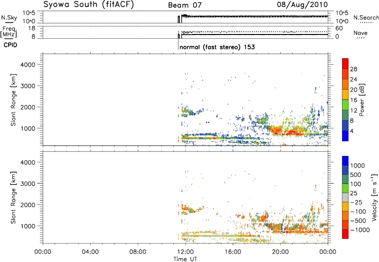
Task: Click the '-25' label on the velocity colorbar
Action: tap(356, 202)
